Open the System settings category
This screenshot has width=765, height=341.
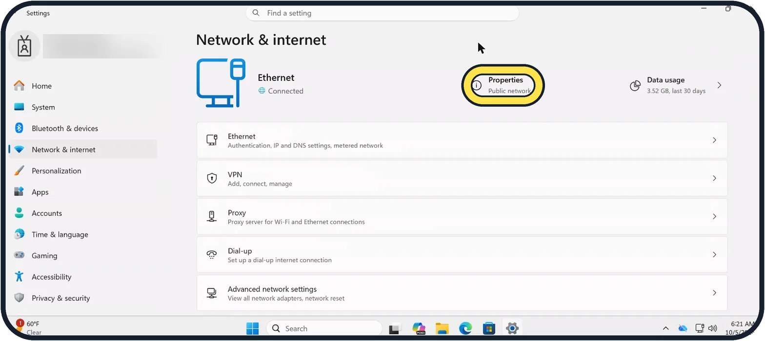click(x=82, y=107)
